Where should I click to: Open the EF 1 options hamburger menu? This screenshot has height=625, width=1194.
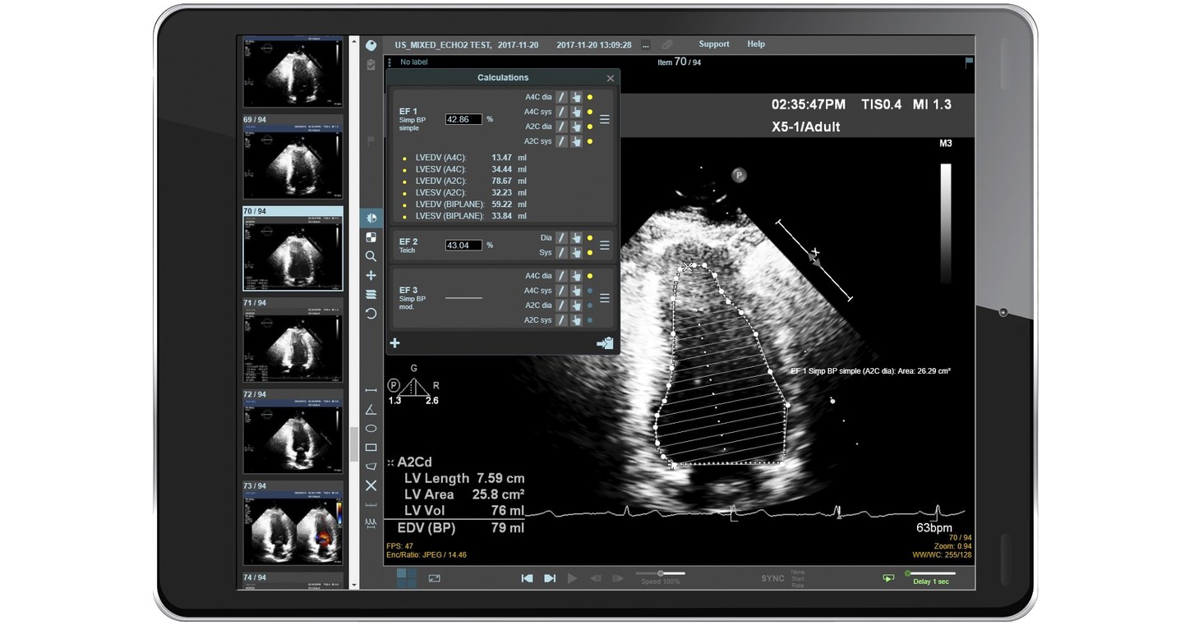click(x=606, y=117)
